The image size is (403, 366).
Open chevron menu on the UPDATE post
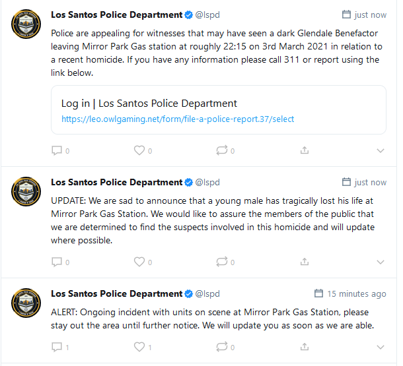[x=380, y=262]
